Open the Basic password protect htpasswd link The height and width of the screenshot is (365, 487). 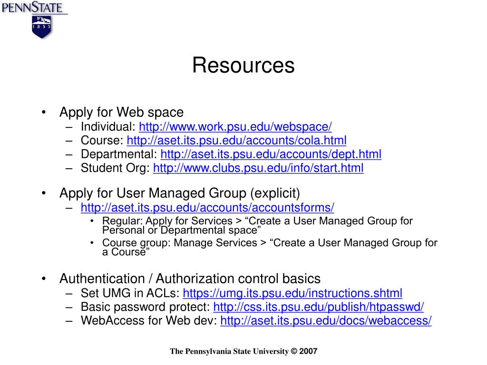click(318, 307)
